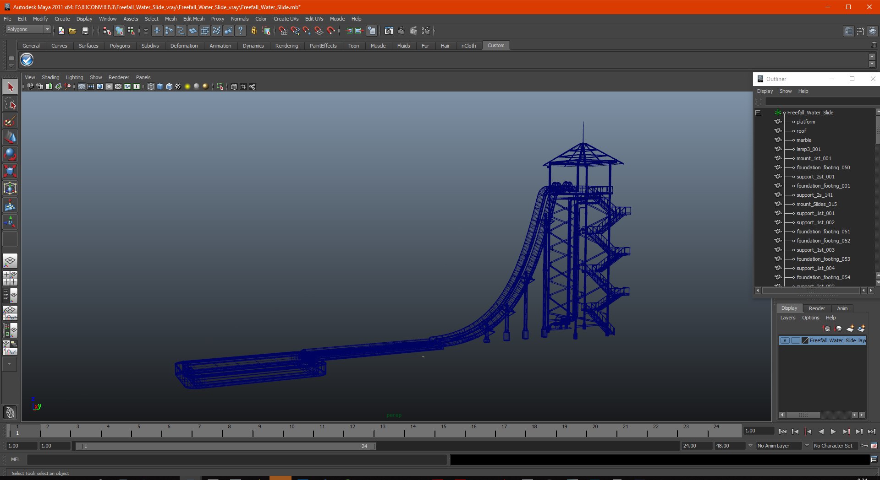Click the question mark selection mask

[x=240, y=31]
